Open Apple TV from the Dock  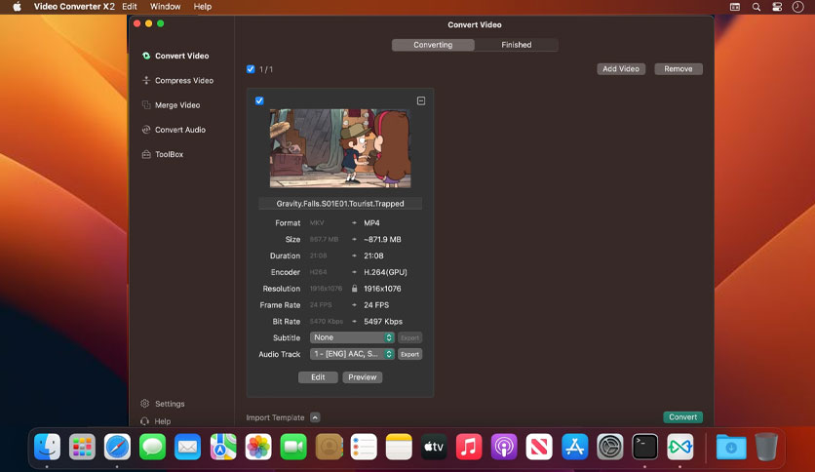pos(434,447)
